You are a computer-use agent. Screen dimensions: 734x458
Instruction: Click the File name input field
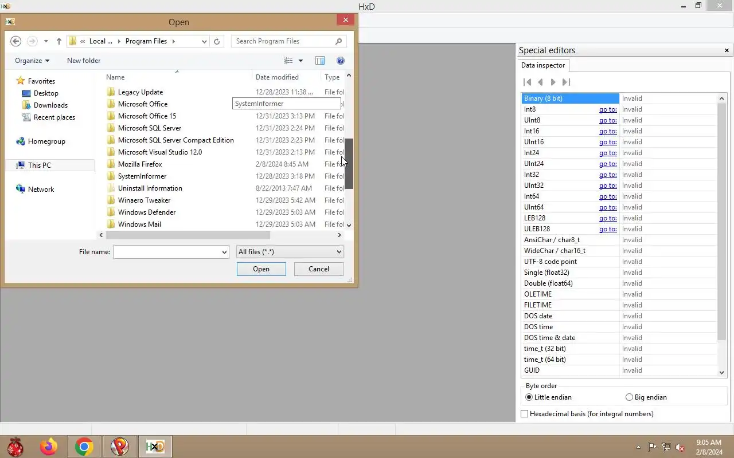(167, 252)
